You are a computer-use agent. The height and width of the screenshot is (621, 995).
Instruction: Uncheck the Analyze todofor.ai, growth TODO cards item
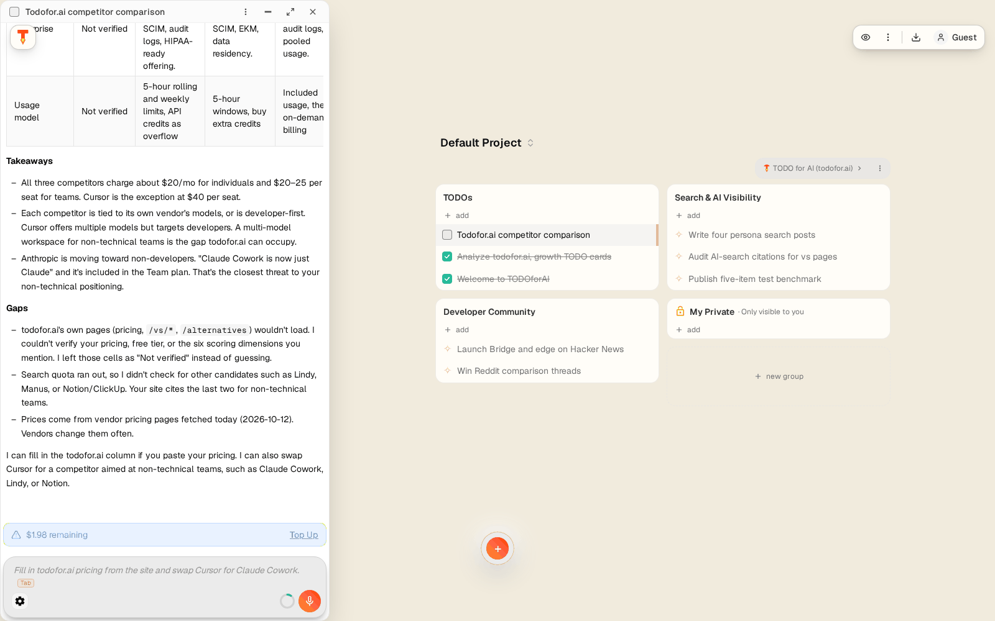click(x=447, y=256)
